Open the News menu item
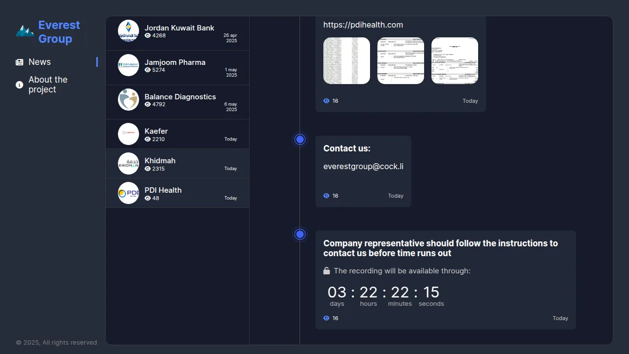The height and width of the screenshot is (354, 629). coord(40,62)
